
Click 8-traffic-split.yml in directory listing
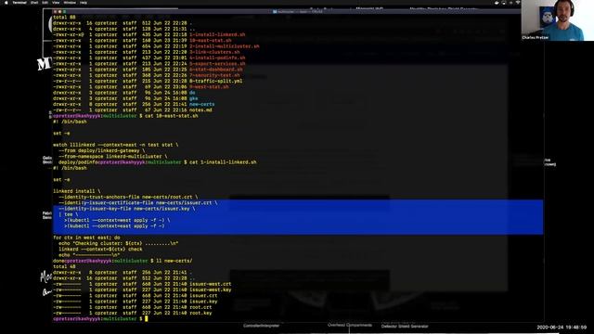[216, 81]
